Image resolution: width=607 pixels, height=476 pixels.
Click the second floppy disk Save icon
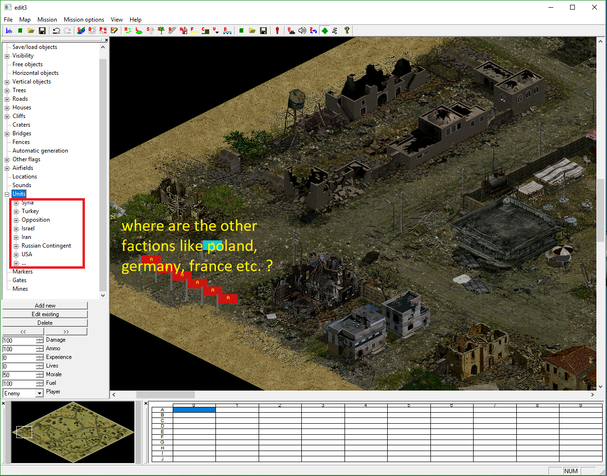(x=263, y=31)
